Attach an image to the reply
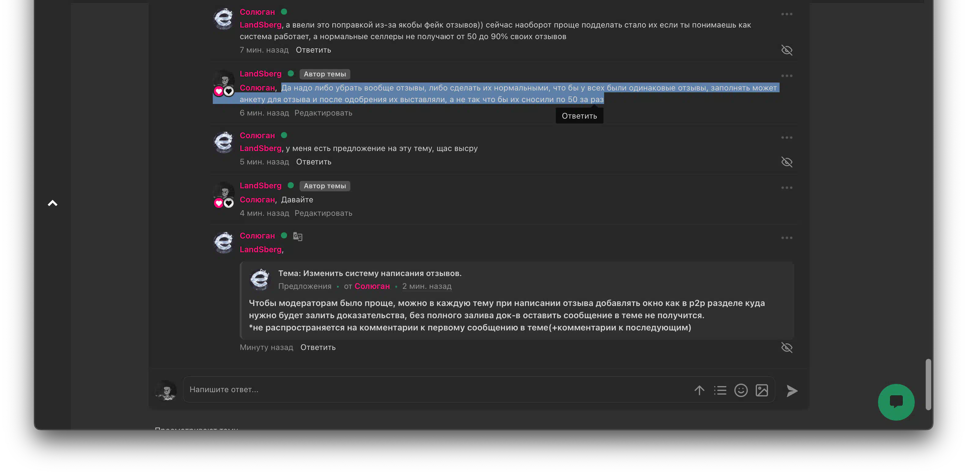The height and width of the screenshot is (475, 967). click(x=762, y=390)
